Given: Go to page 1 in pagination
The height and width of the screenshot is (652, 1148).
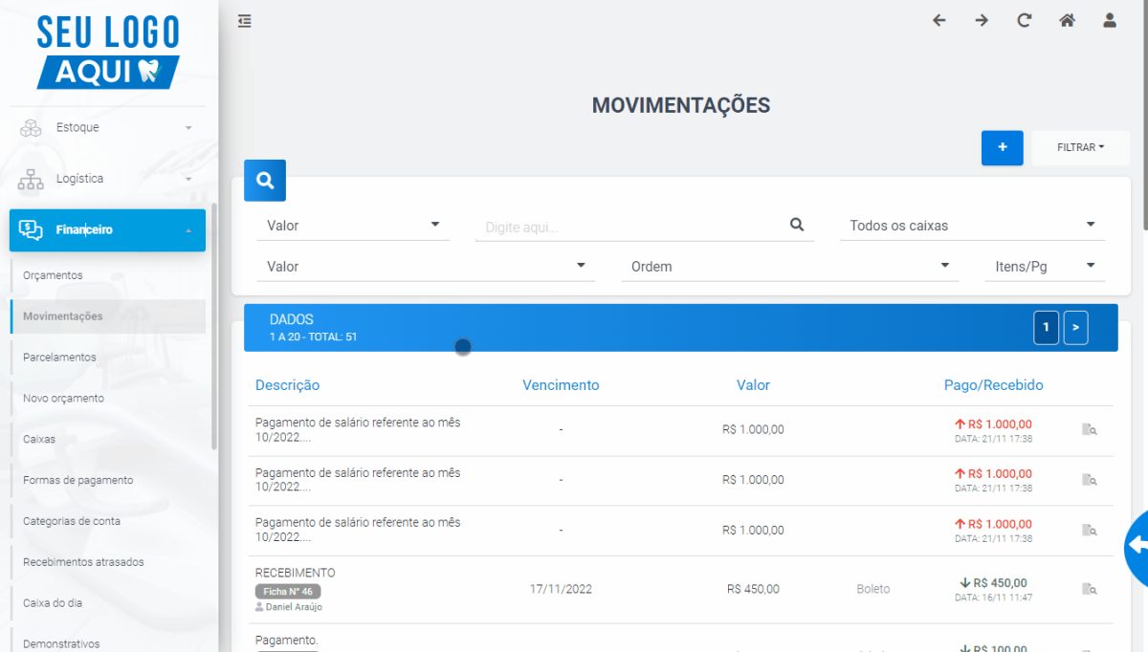Looking at the screenshot, I should 1046,327.
